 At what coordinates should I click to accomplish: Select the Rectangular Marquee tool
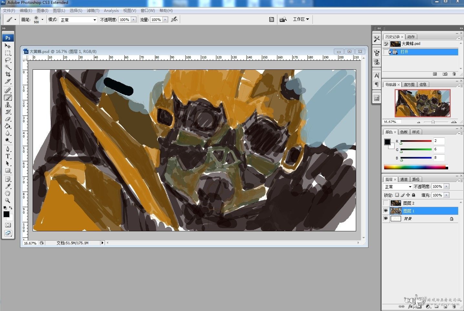click(8, 53)
